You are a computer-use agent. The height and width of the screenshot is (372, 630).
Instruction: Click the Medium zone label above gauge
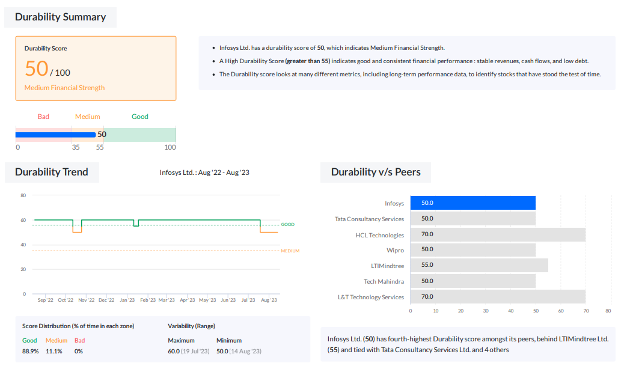pos(88,117)
